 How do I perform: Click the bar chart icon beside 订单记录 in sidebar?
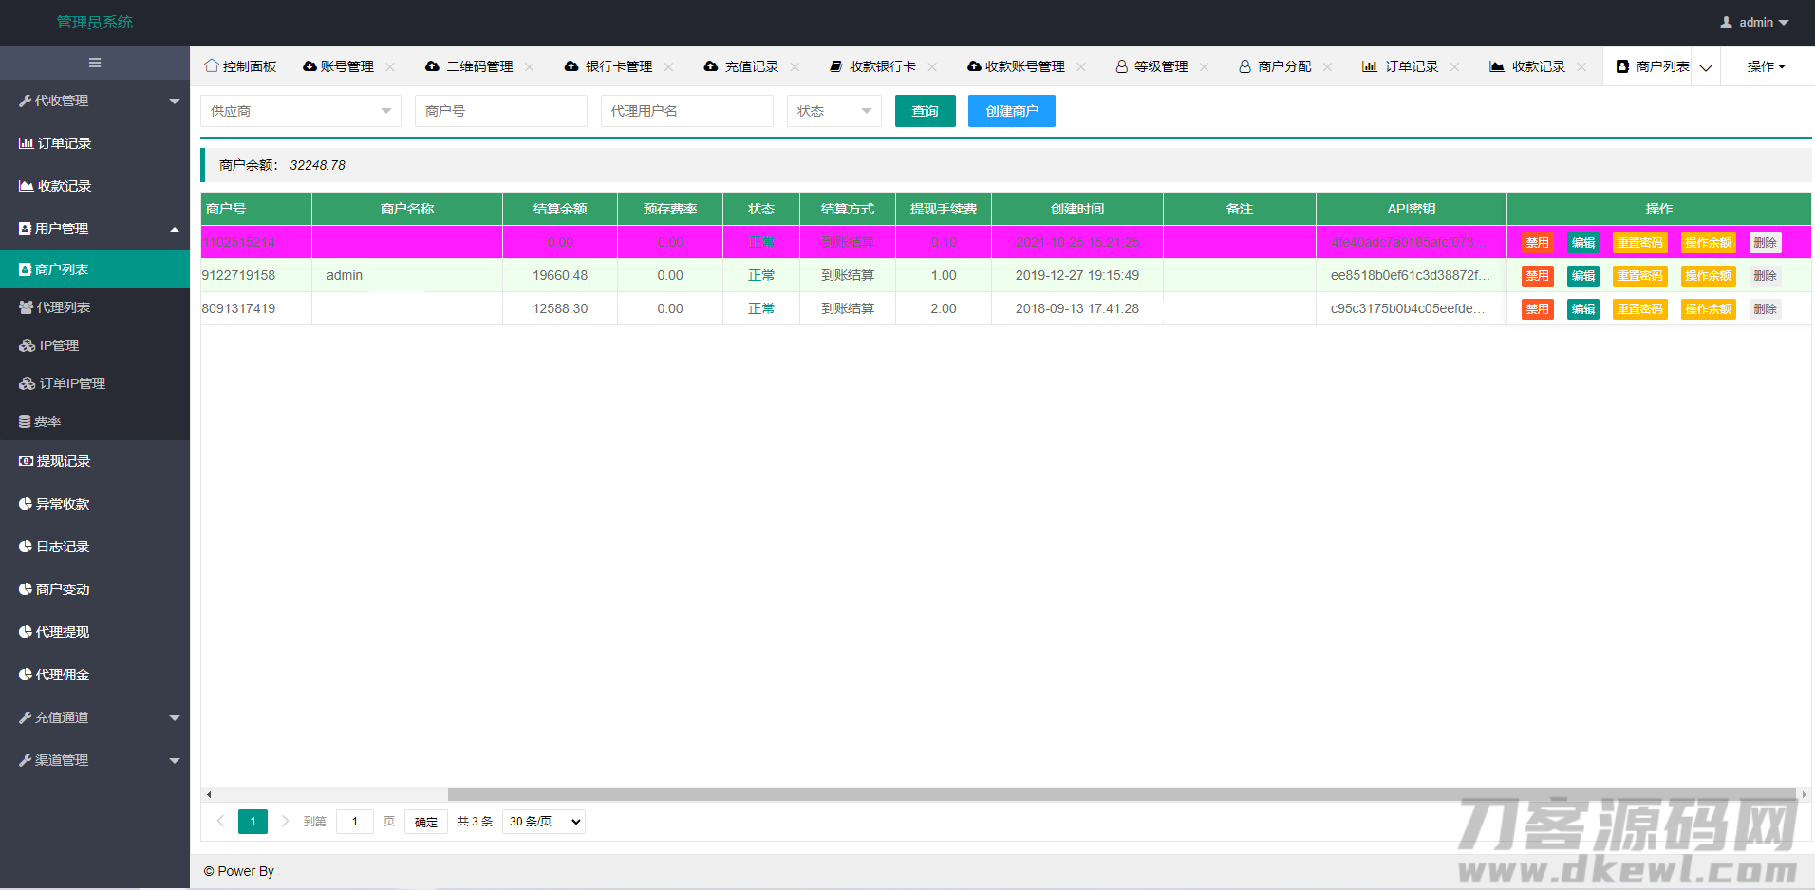(26, 143)
